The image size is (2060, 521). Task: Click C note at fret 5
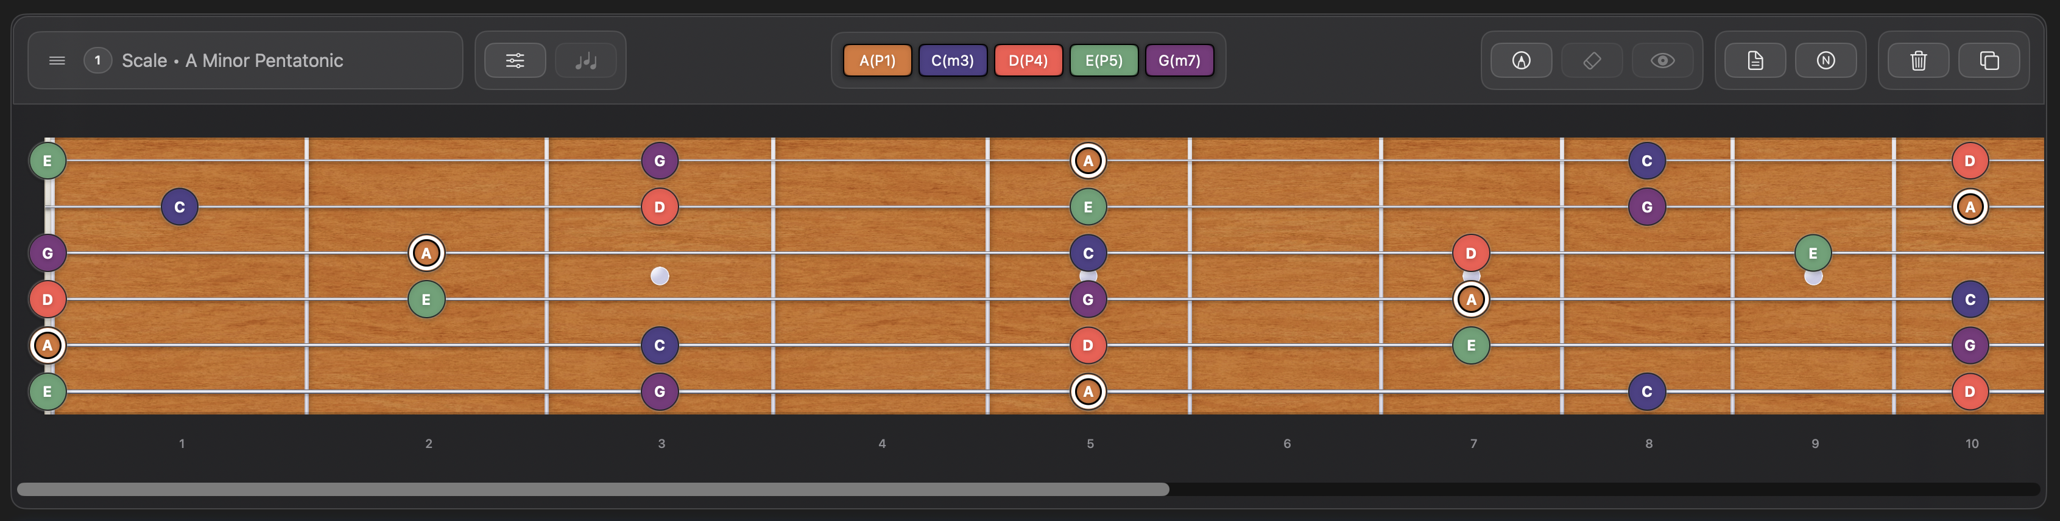point(1088,253)
